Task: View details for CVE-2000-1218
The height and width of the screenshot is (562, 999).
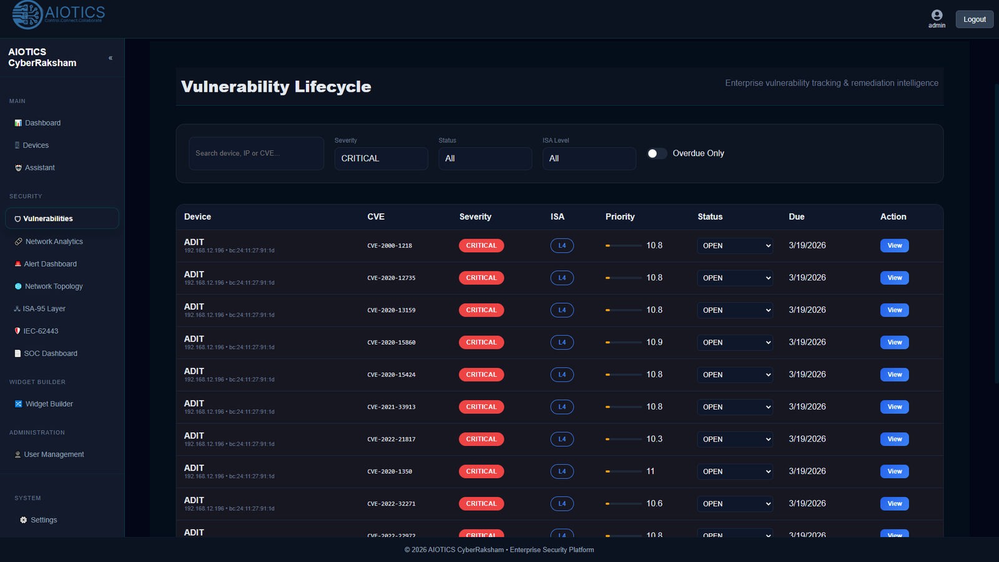Action: coord(894,246)
